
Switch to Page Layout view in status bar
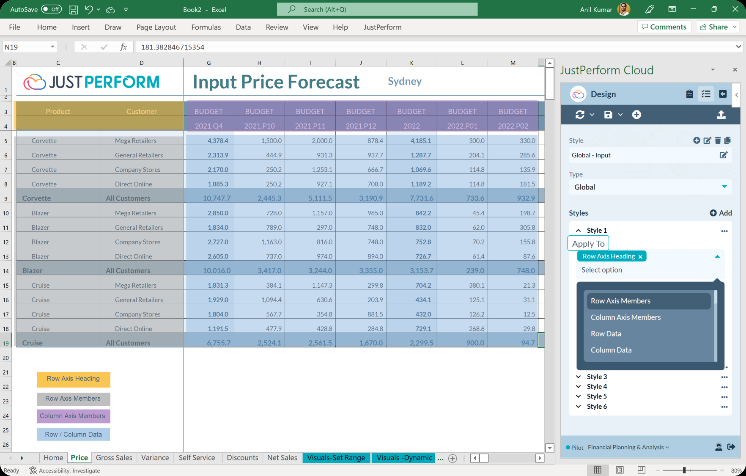tap(620, 470)
